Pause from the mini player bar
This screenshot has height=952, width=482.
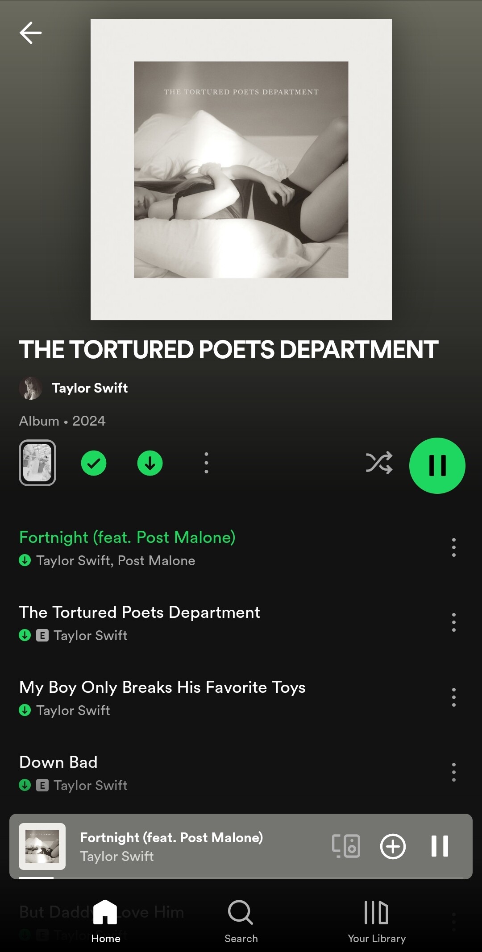pyautogui.click(x=440, y=846)
